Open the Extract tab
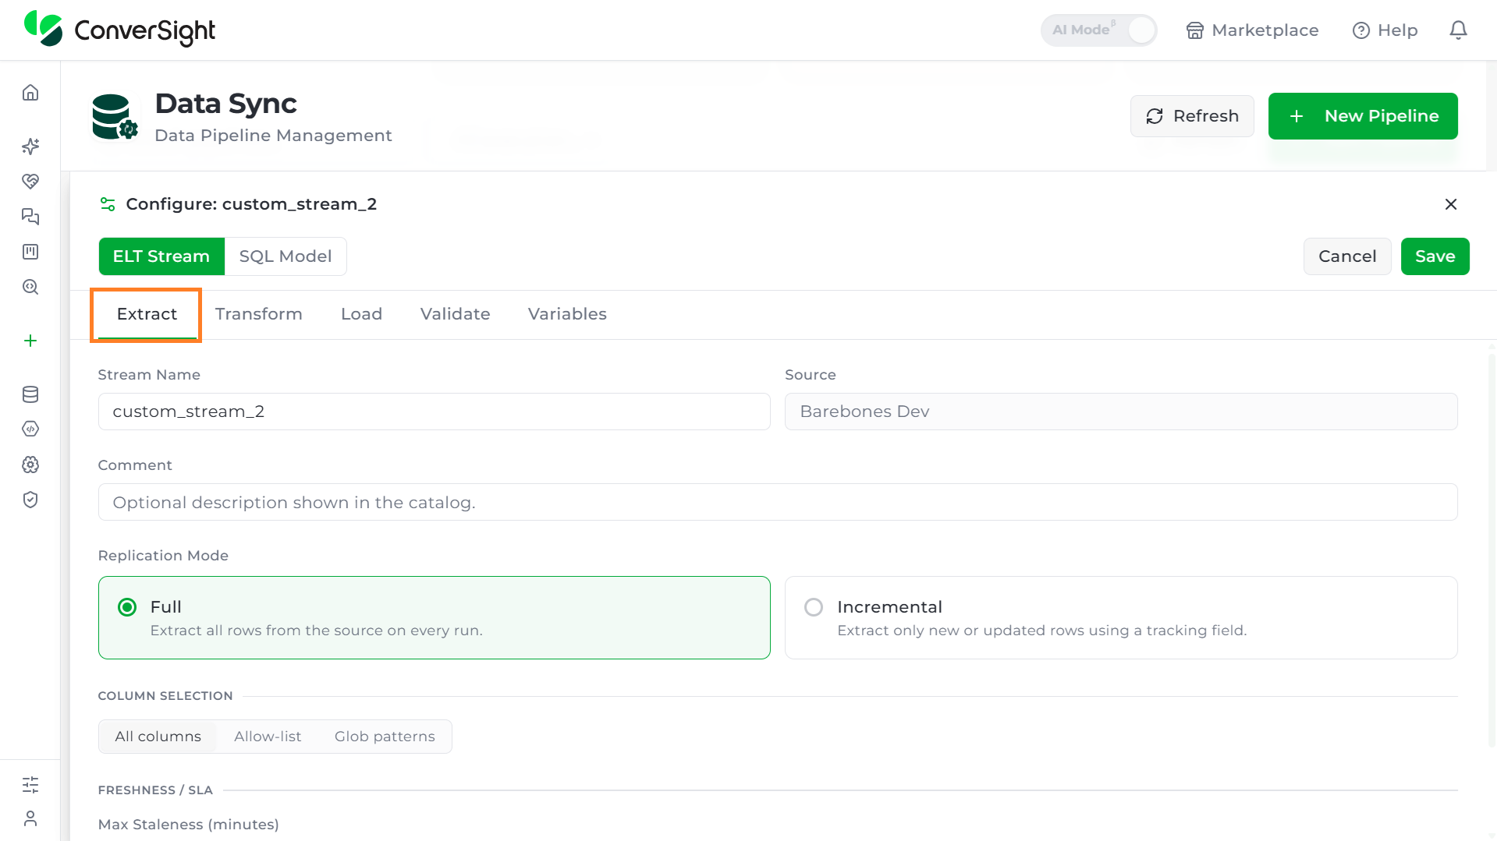This screenshot has height=841, width=1497. (x=147, y=314)
